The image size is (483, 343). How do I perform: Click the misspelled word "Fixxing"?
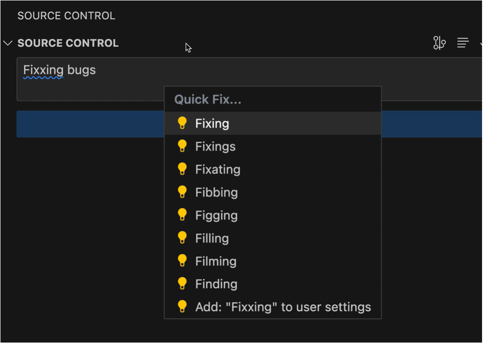click(43, 70)
